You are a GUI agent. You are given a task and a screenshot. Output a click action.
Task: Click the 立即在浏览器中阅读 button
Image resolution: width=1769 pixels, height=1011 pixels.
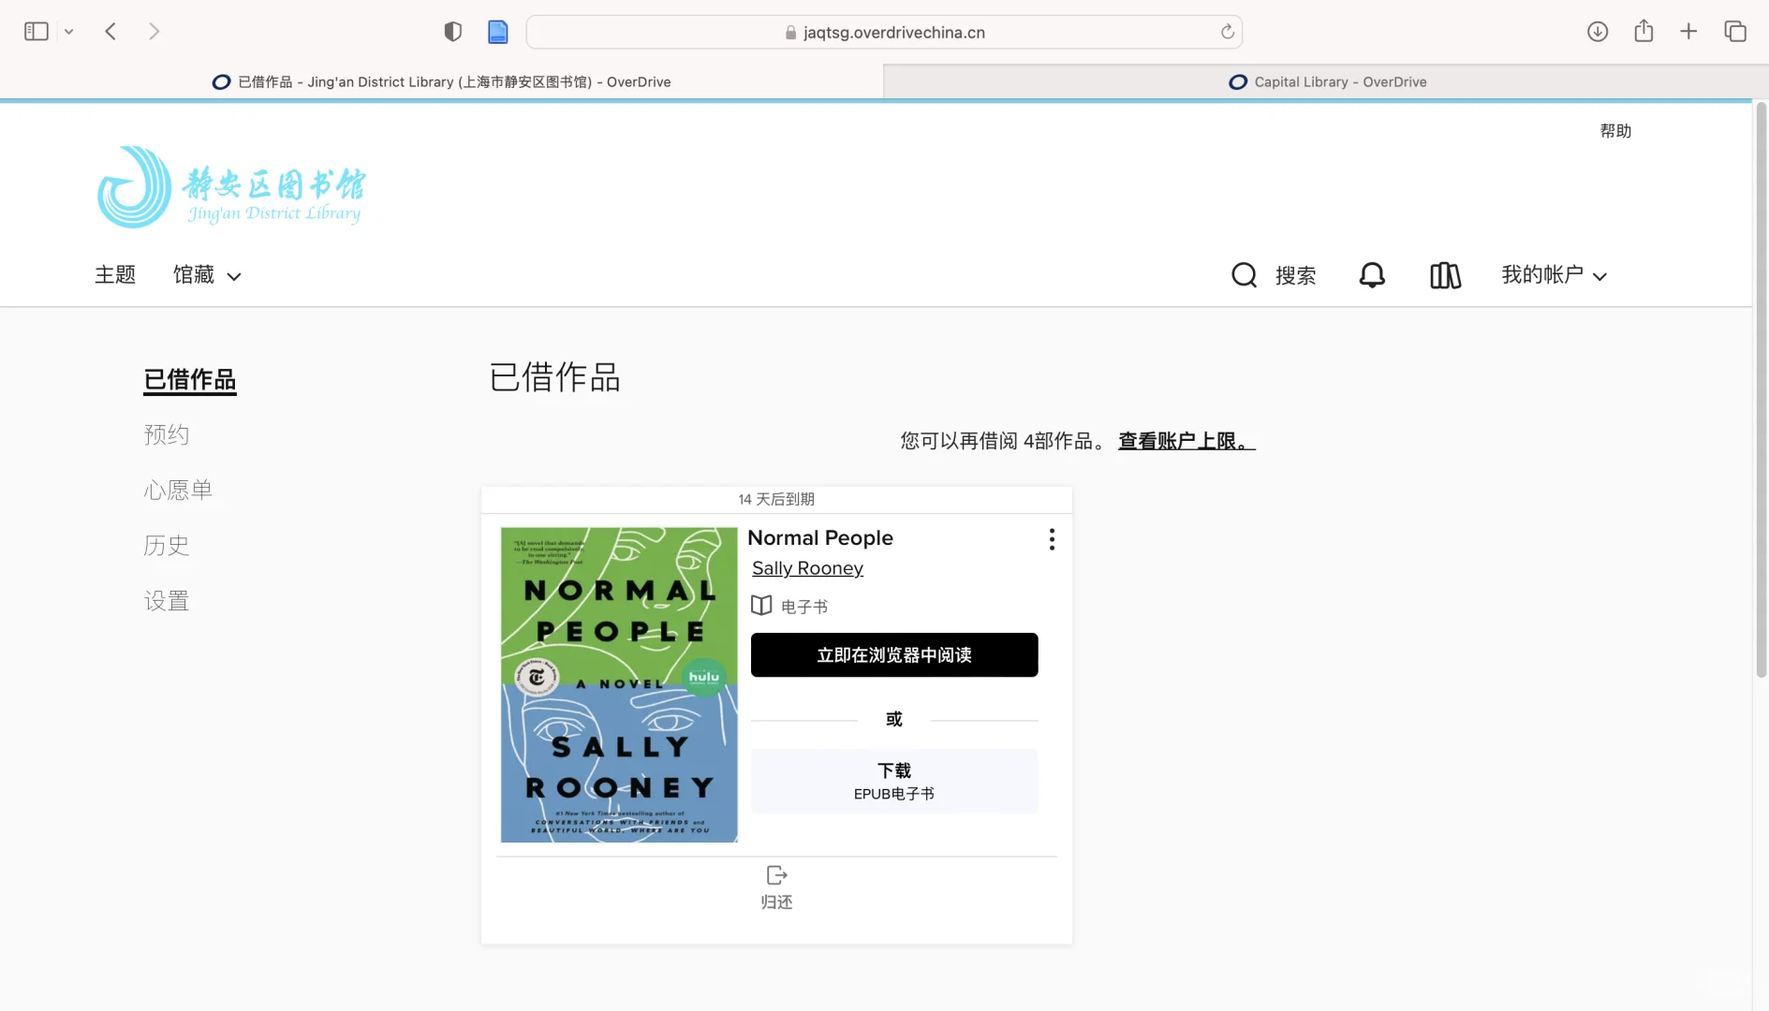point(894,655)
